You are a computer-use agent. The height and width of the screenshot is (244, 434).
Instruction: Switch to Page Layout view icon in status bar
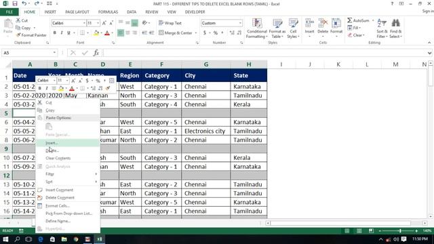[x=359, y=230]
